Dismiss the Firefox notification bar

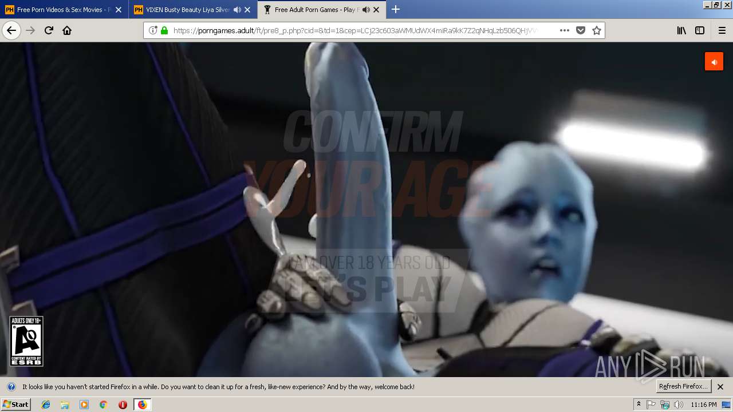pyautogui.click(x=720, y=386)
